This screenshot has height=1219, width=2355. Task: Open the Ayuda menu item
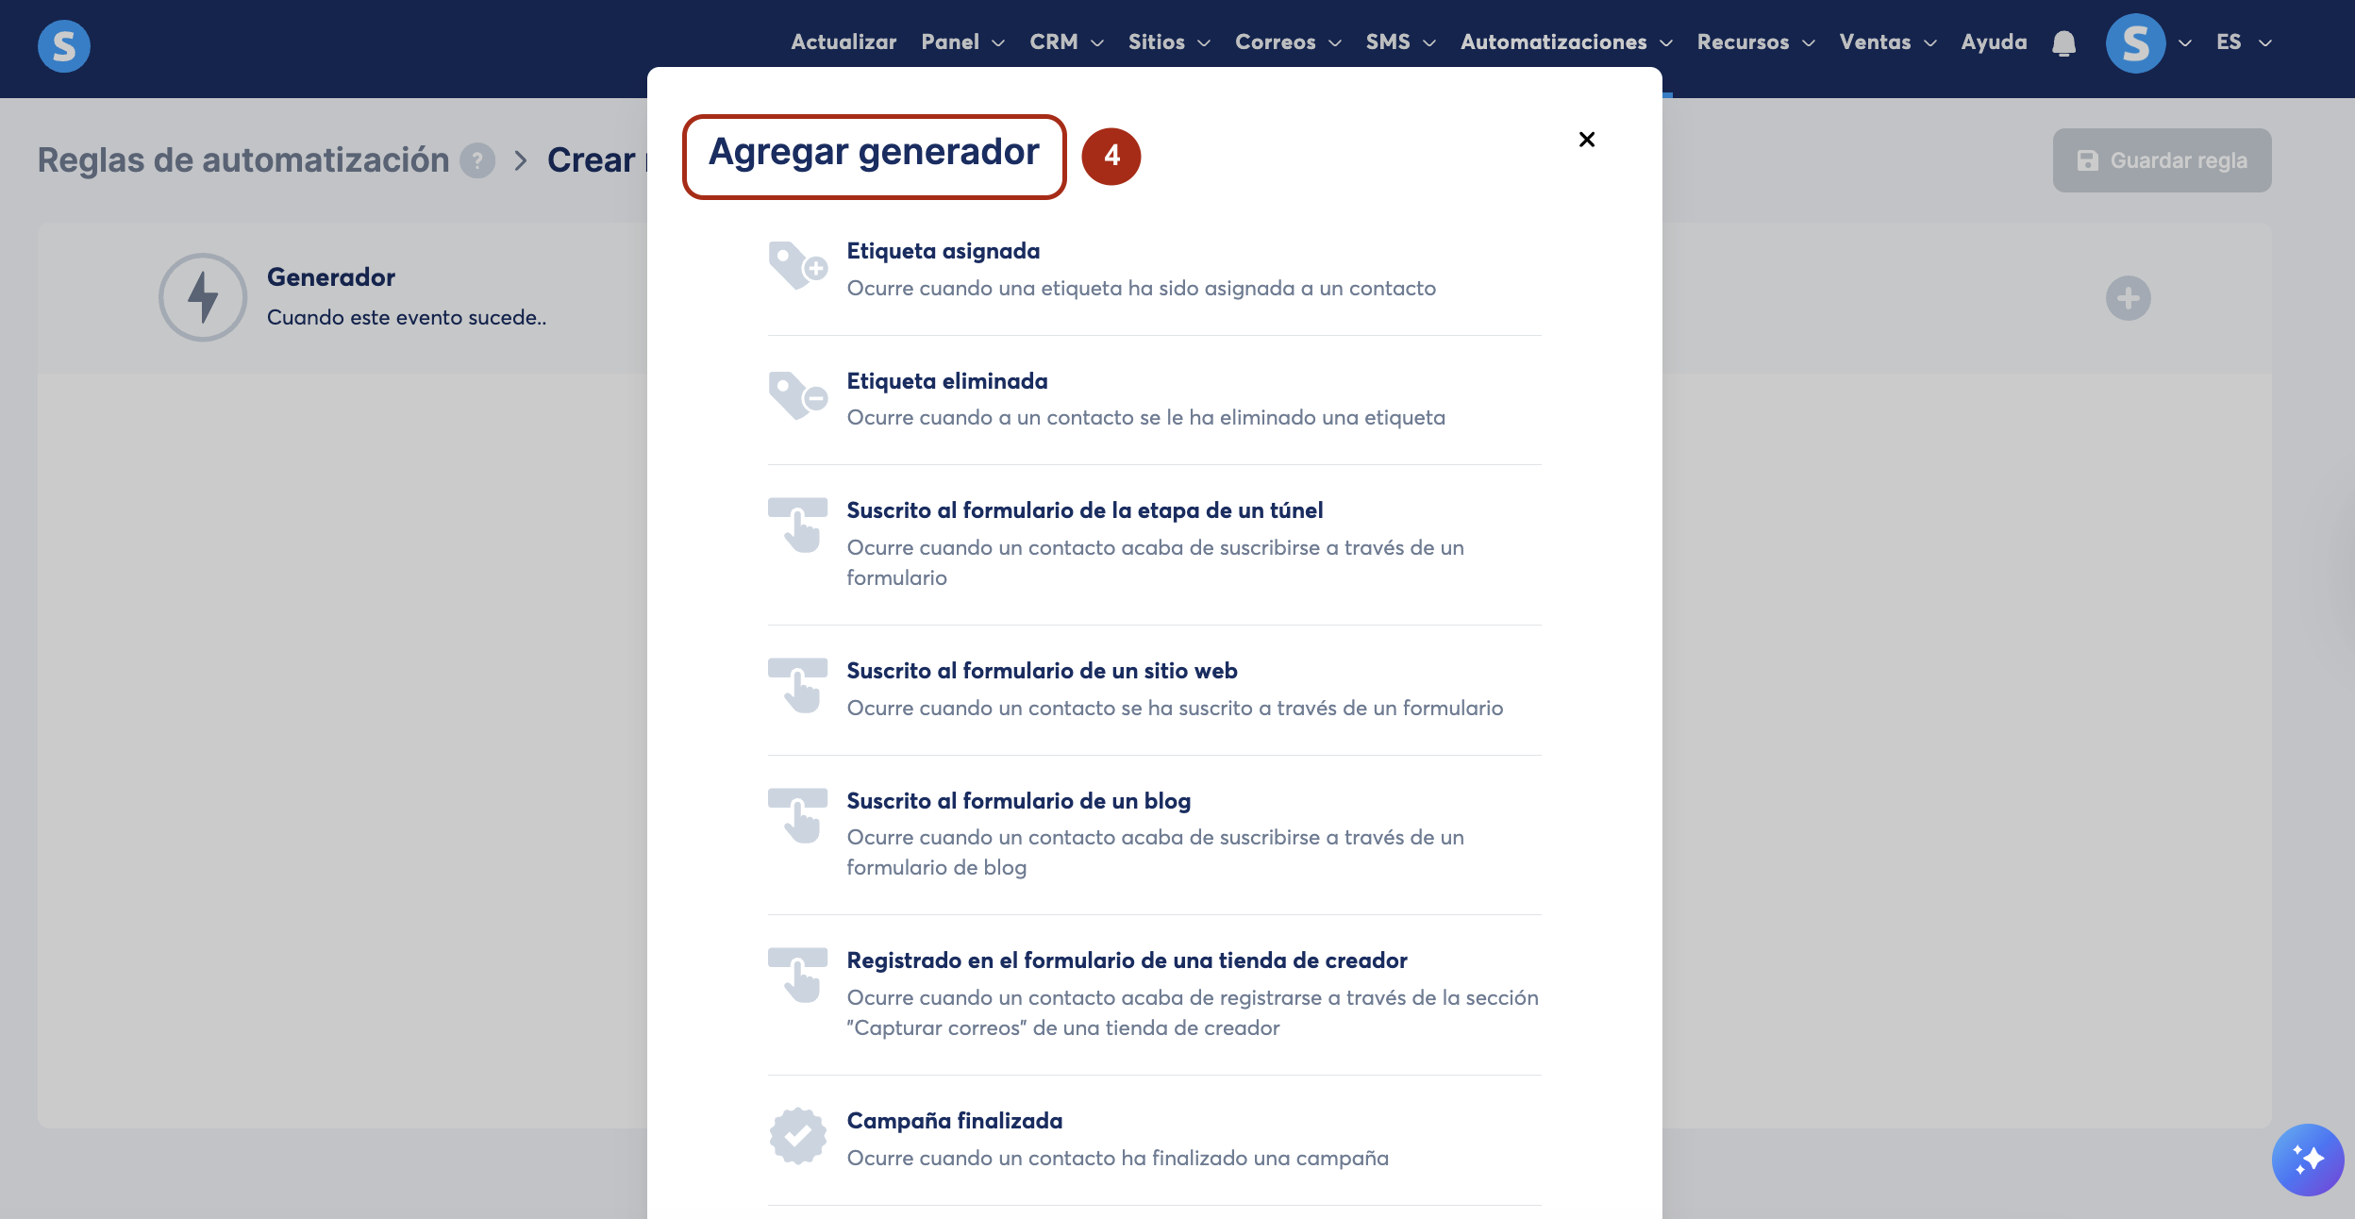1994,42
